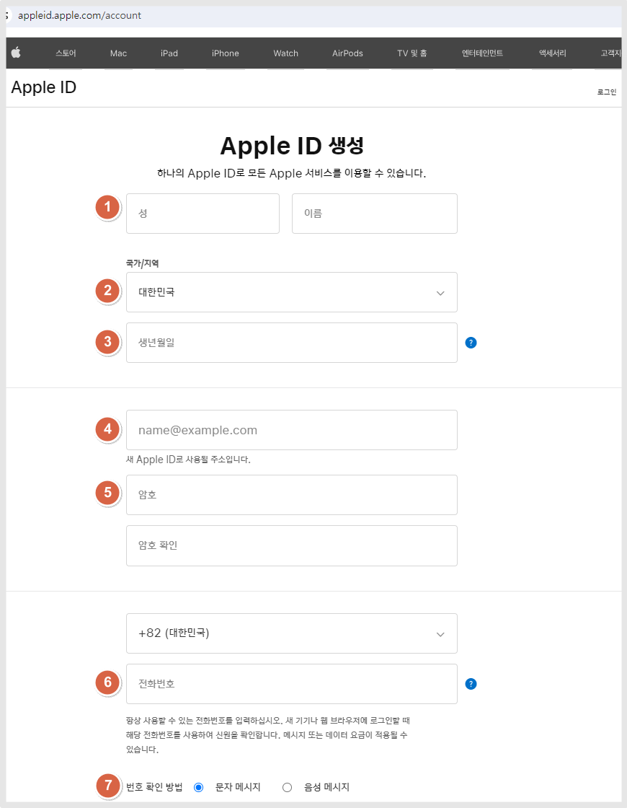Image resolution: width=627 pixels, height=808 pixels.
Task: Focus the 전화번호 phone number field
Action: tap(291, 684)
